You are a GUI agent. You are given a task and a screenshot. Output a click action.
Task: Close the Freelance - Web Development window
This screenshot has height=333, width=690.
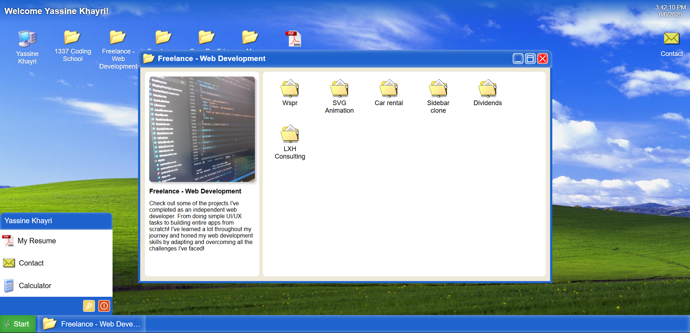(x=543, y=58)
